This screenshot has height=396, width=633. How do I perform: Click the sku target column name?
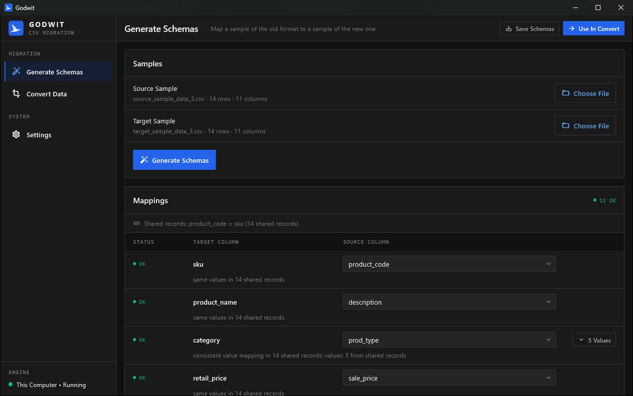click(198, 264)
